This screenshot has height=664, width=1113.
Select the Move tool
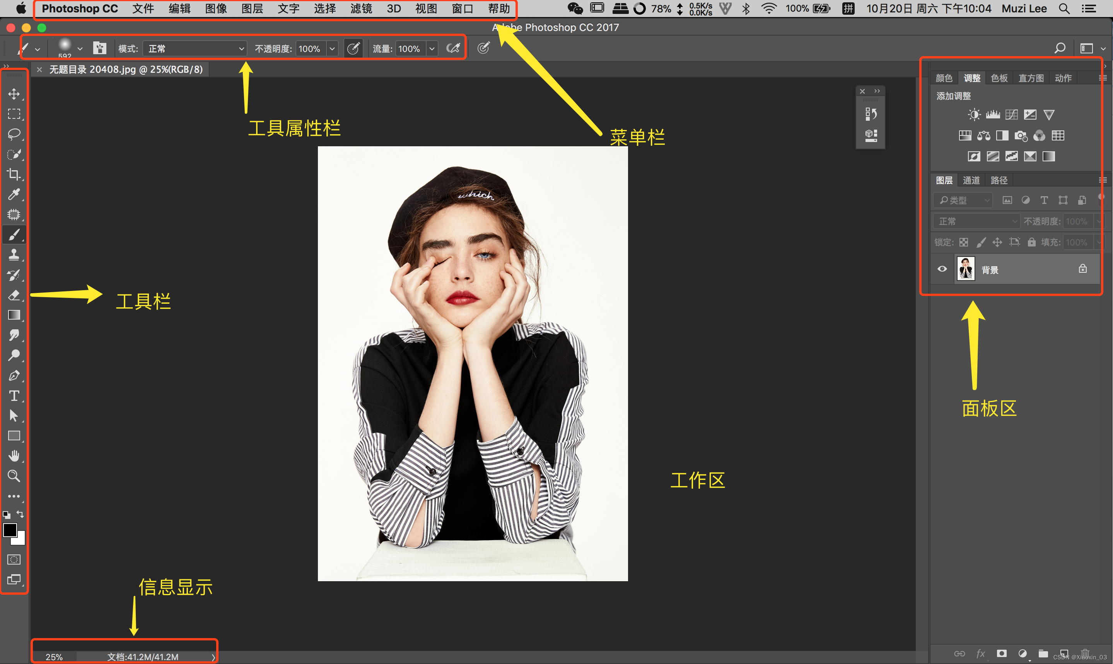point(14,94)
